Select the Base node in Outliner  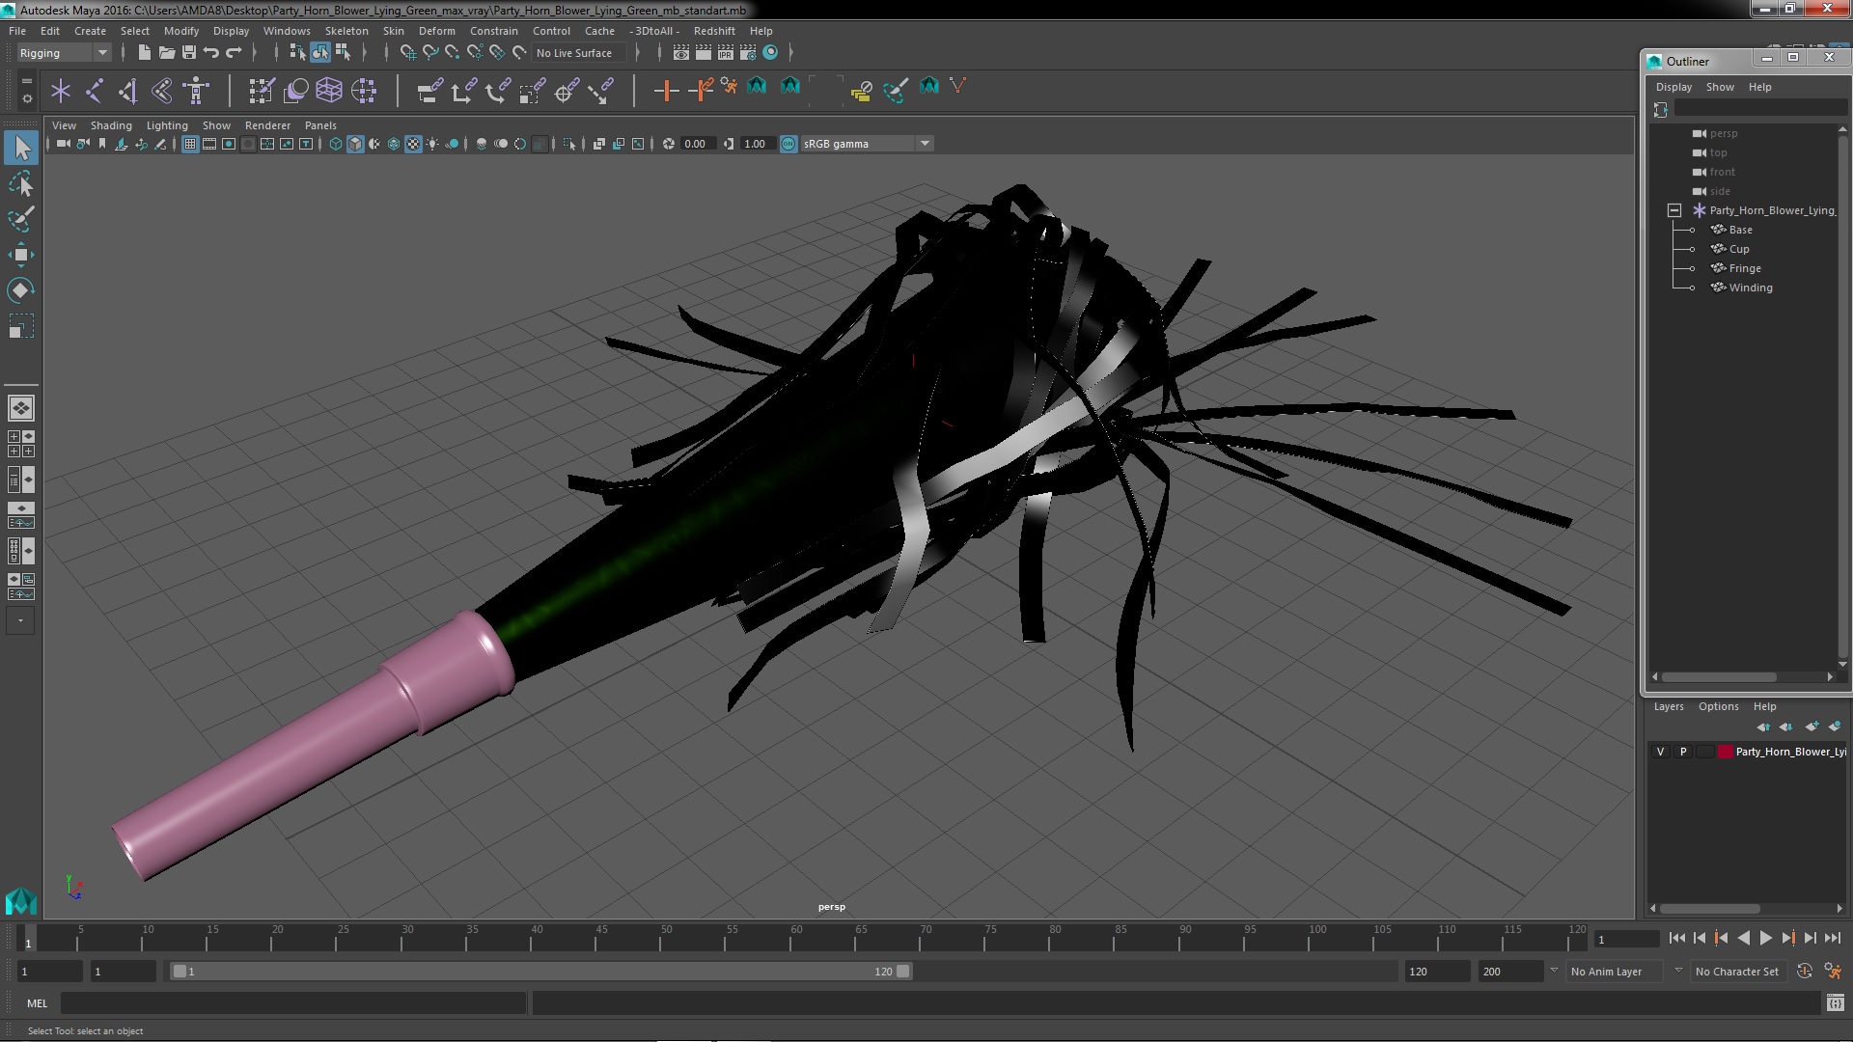pos(1740,230)
